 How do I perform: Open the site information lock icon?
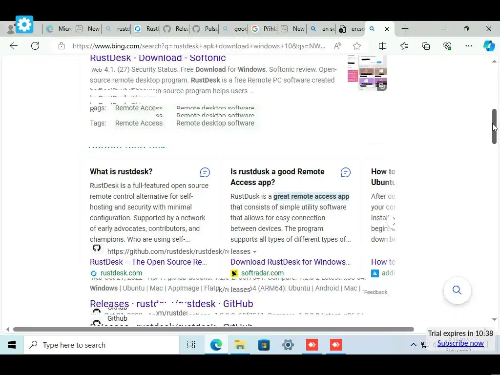[62, 46]
